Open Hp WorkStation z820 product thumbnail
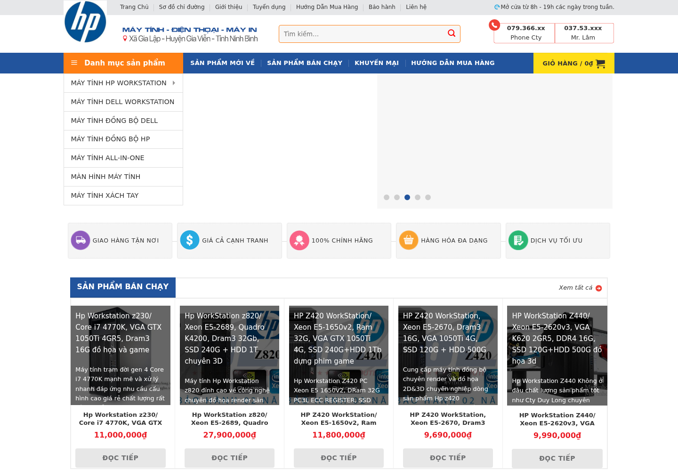Screen dimensions: 678x471 [x=229, y=356]
